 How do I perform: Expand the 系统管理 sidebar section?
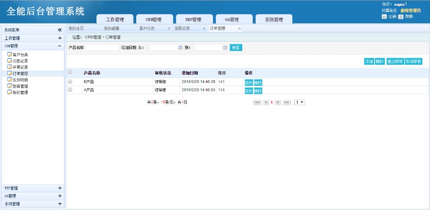point(60,204)
